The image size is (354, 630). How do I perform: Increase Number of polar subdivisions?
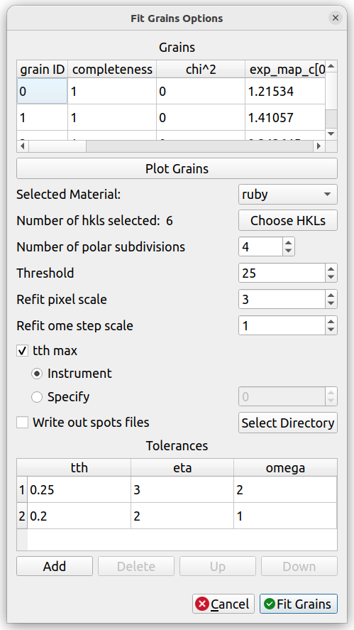pyautogui.click(x=288, y=242)
